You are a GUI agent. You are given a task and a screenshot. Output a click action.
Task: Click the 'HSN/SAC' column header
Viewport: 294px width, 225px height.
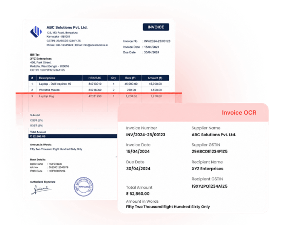95,78
